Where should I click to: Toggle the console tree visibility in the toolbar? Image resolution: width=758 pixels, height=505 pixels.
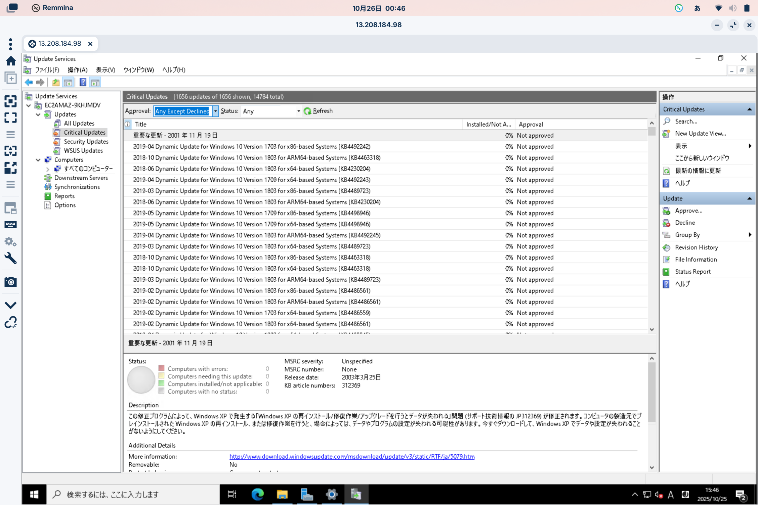pos(68,82)
